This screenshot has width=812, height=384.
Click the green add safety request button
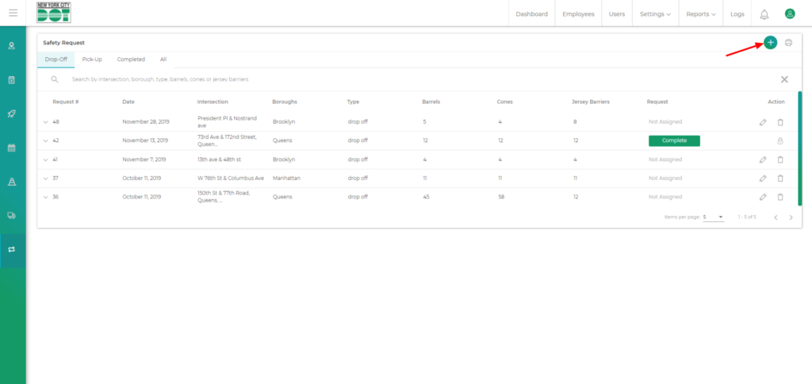pyautogui.click(x=770, y=42)
